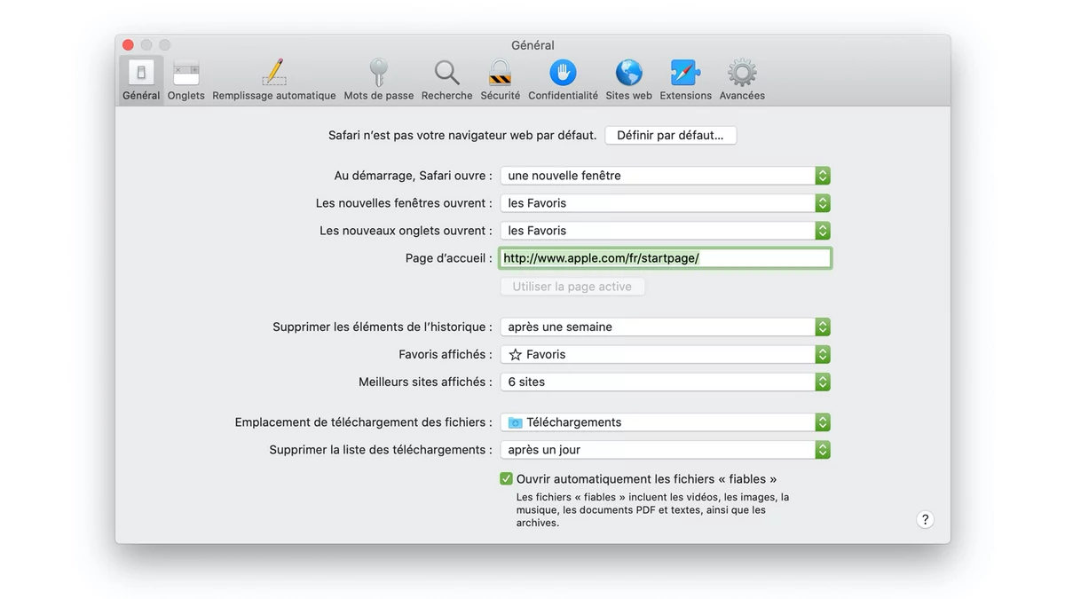Screen dimensions: 1065x599
Task: Open Supprimer la liste des téléchargements dropdown
Action: click(666, 450)
